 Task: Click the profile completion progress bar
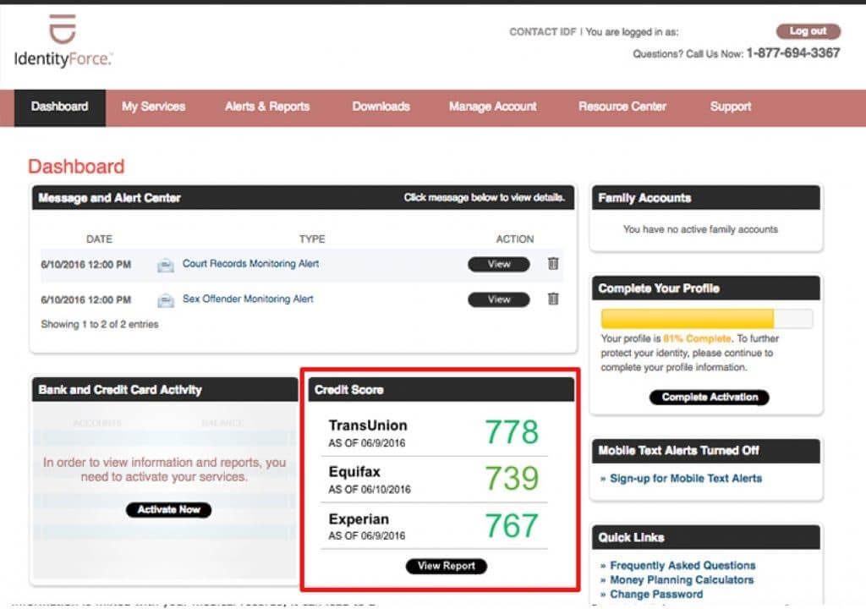(x=706, y=319)
